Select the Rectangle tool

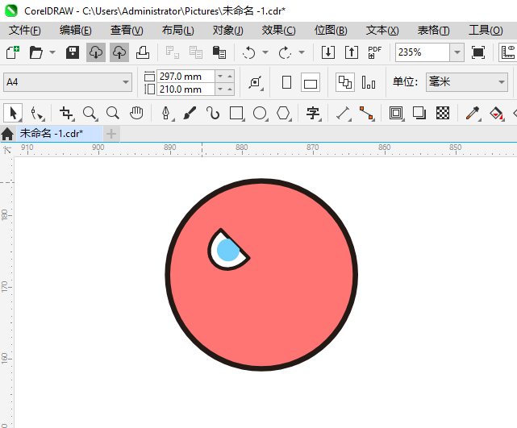pos(236,113)
